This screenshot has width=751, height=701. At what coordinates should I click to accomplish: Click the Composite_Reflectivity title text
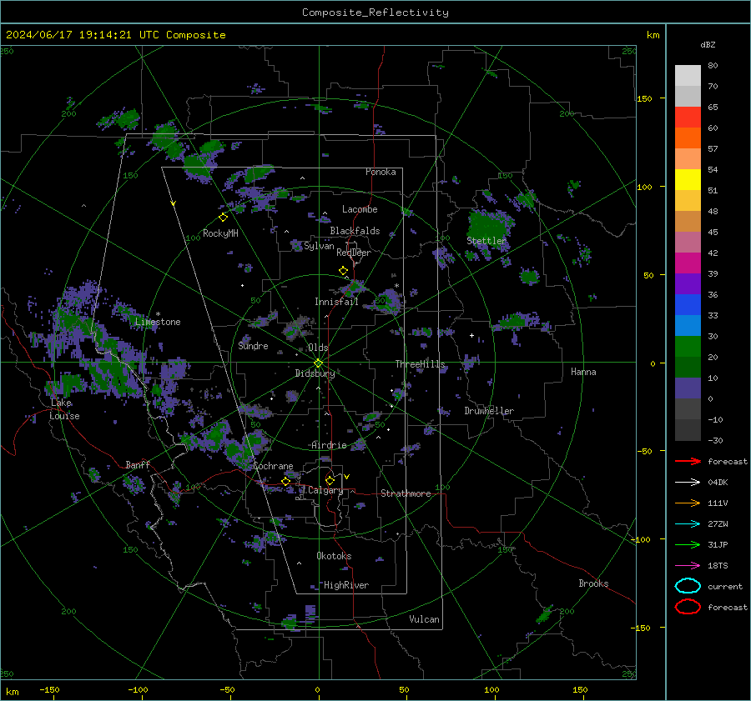tap(375, 13)
